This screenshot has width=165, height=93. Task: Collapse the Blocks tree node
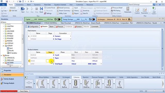(1, 56)
